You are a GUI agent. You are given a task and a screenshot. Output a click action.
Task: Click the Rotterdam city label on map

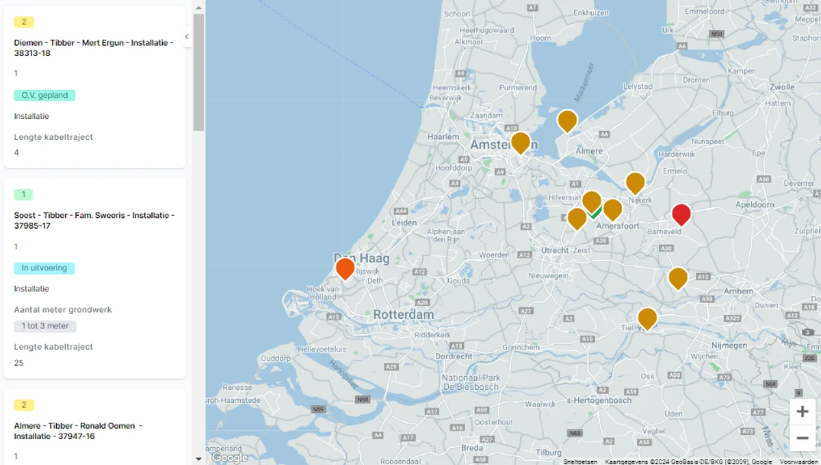(404, 315)
